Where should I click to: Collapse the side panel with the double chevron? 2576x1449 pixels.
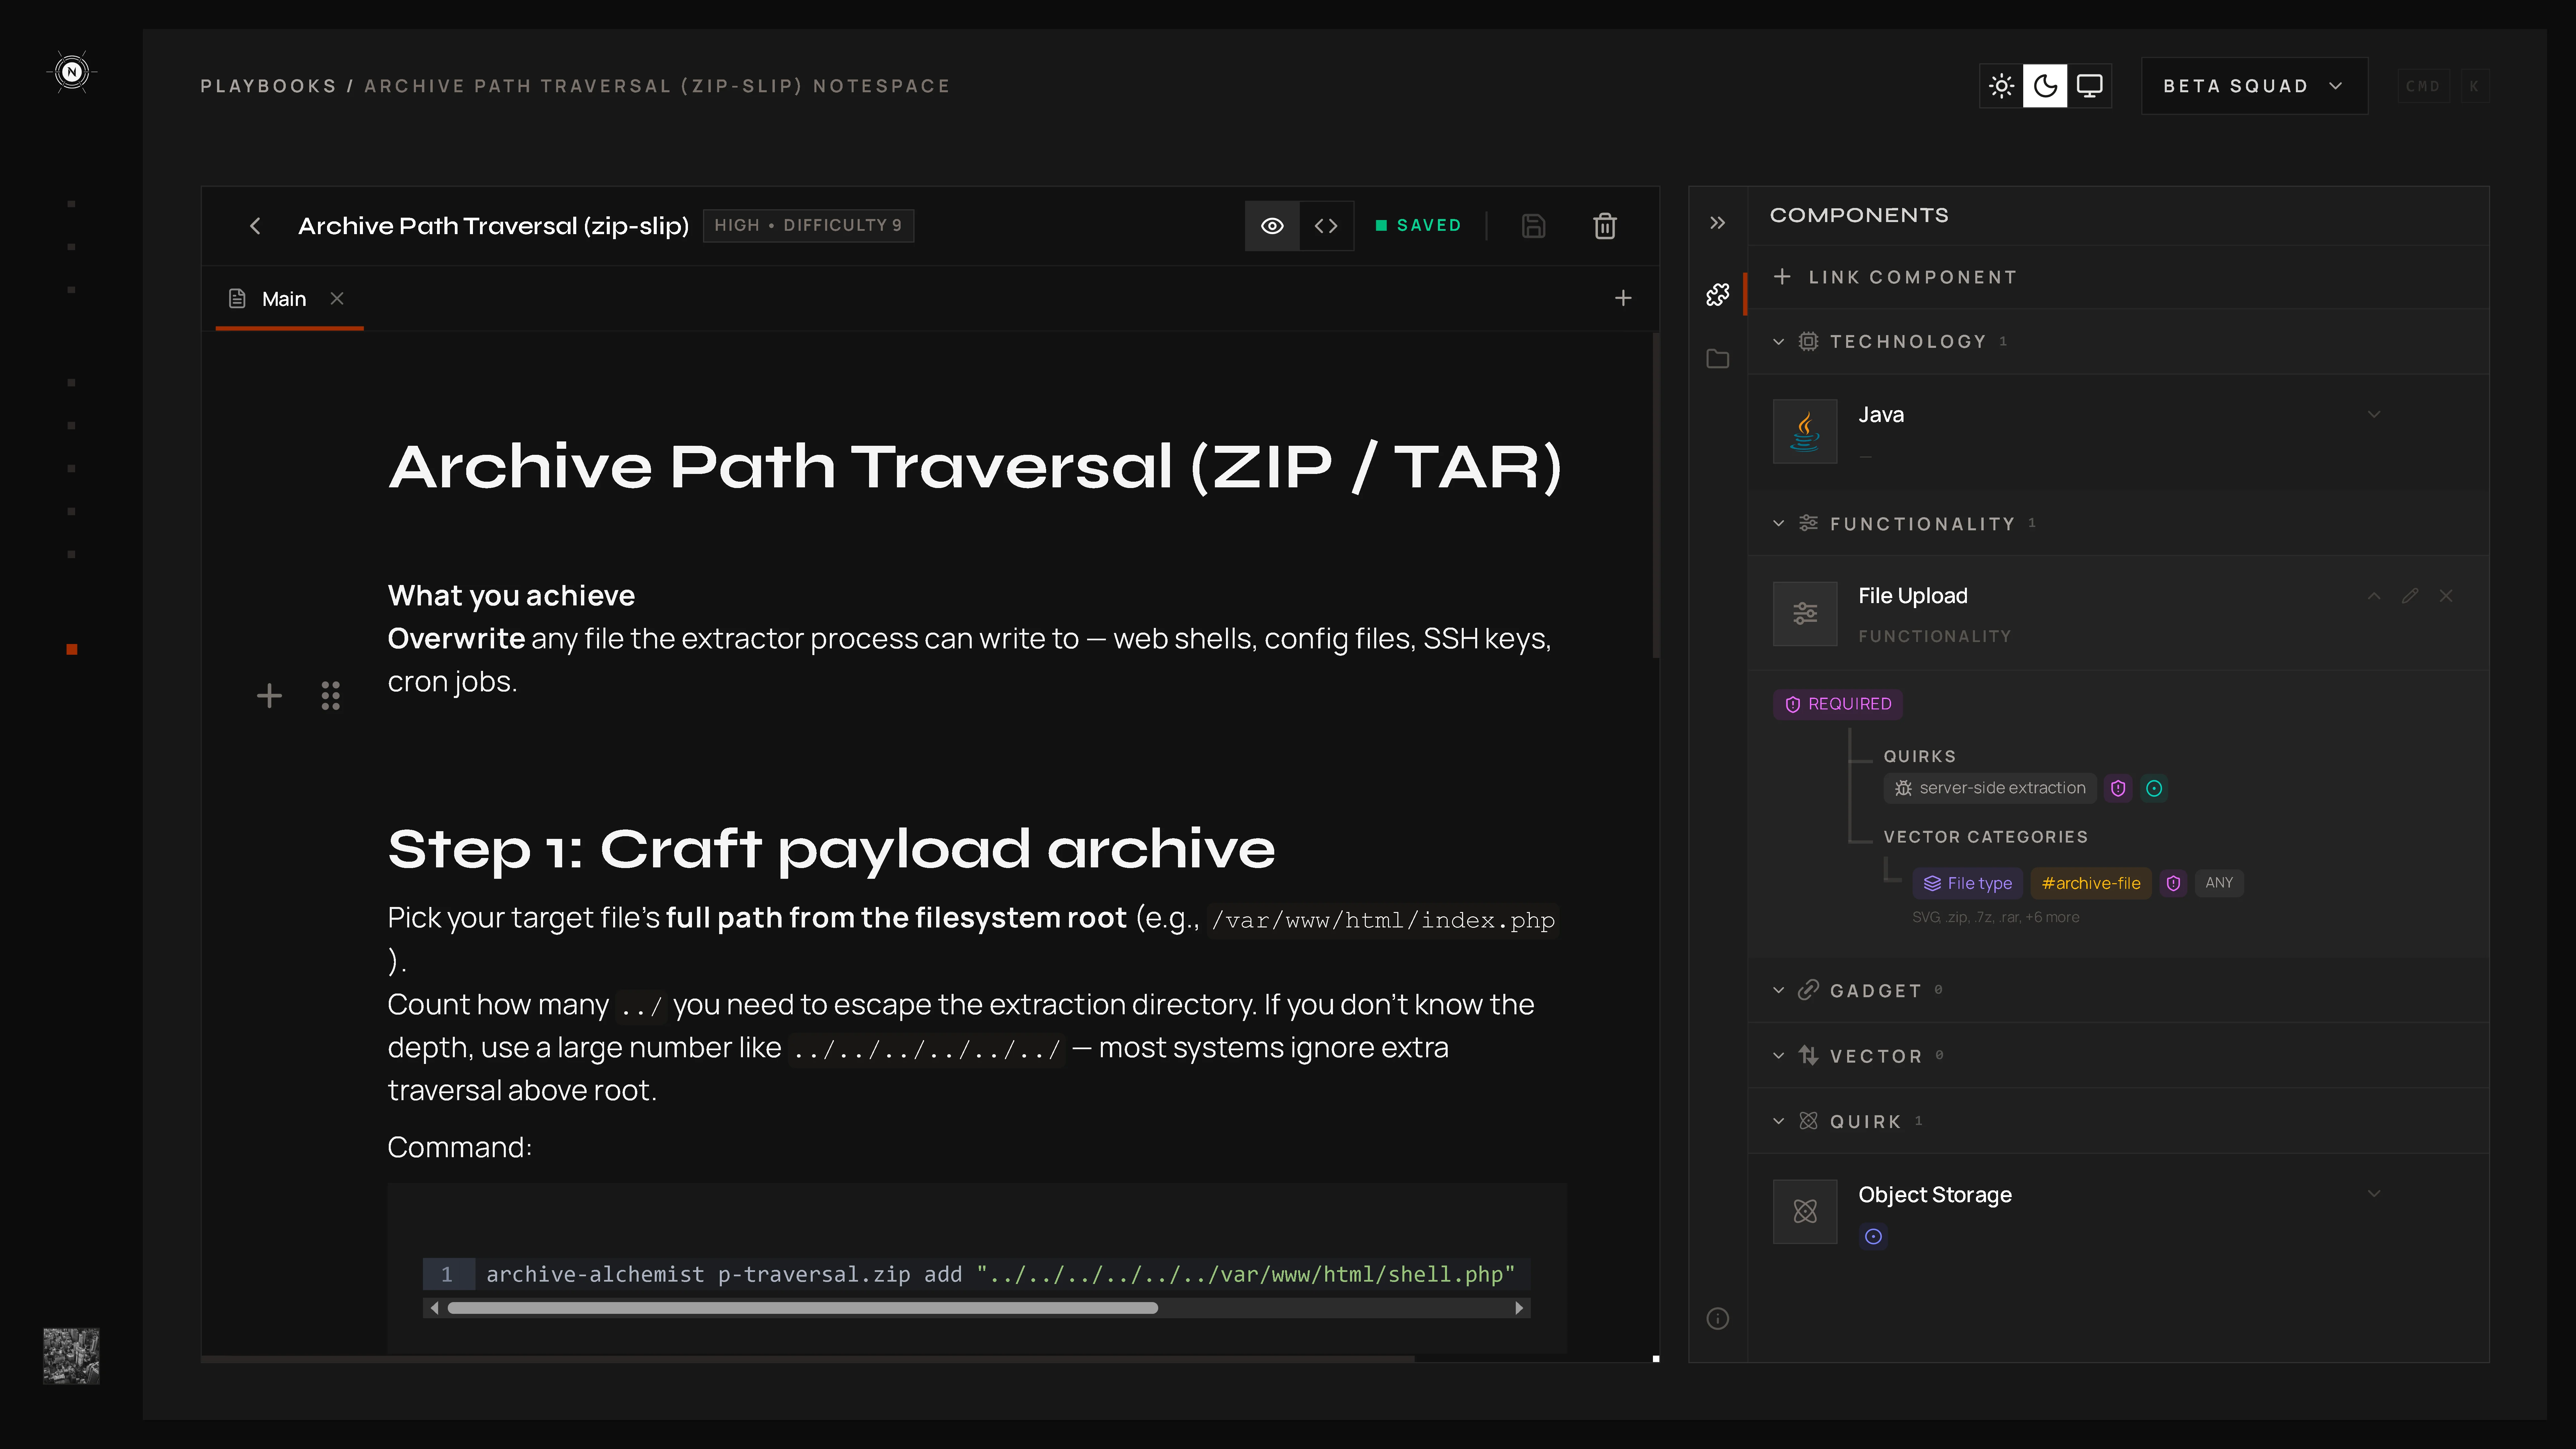point(1717,223)
